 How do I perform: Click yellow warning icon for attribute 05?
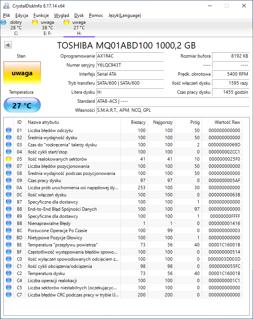click(x=9, y=159)
